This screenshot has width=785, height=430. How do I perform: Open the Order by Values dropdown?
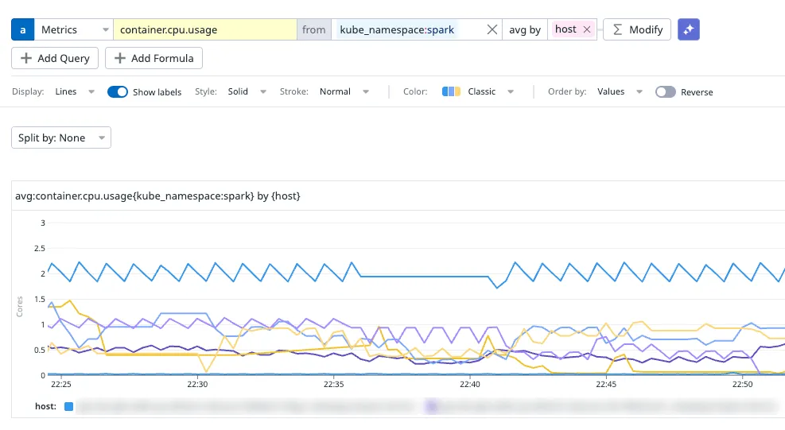tap(620, 91)
